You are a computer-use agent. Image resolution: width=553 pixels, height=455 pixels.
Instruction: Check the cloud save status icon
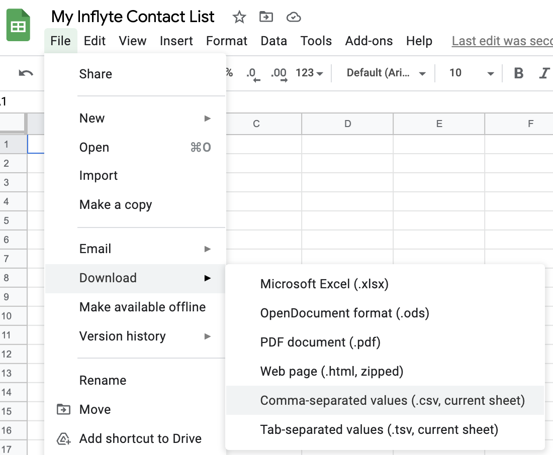click(x=294, y=17)
